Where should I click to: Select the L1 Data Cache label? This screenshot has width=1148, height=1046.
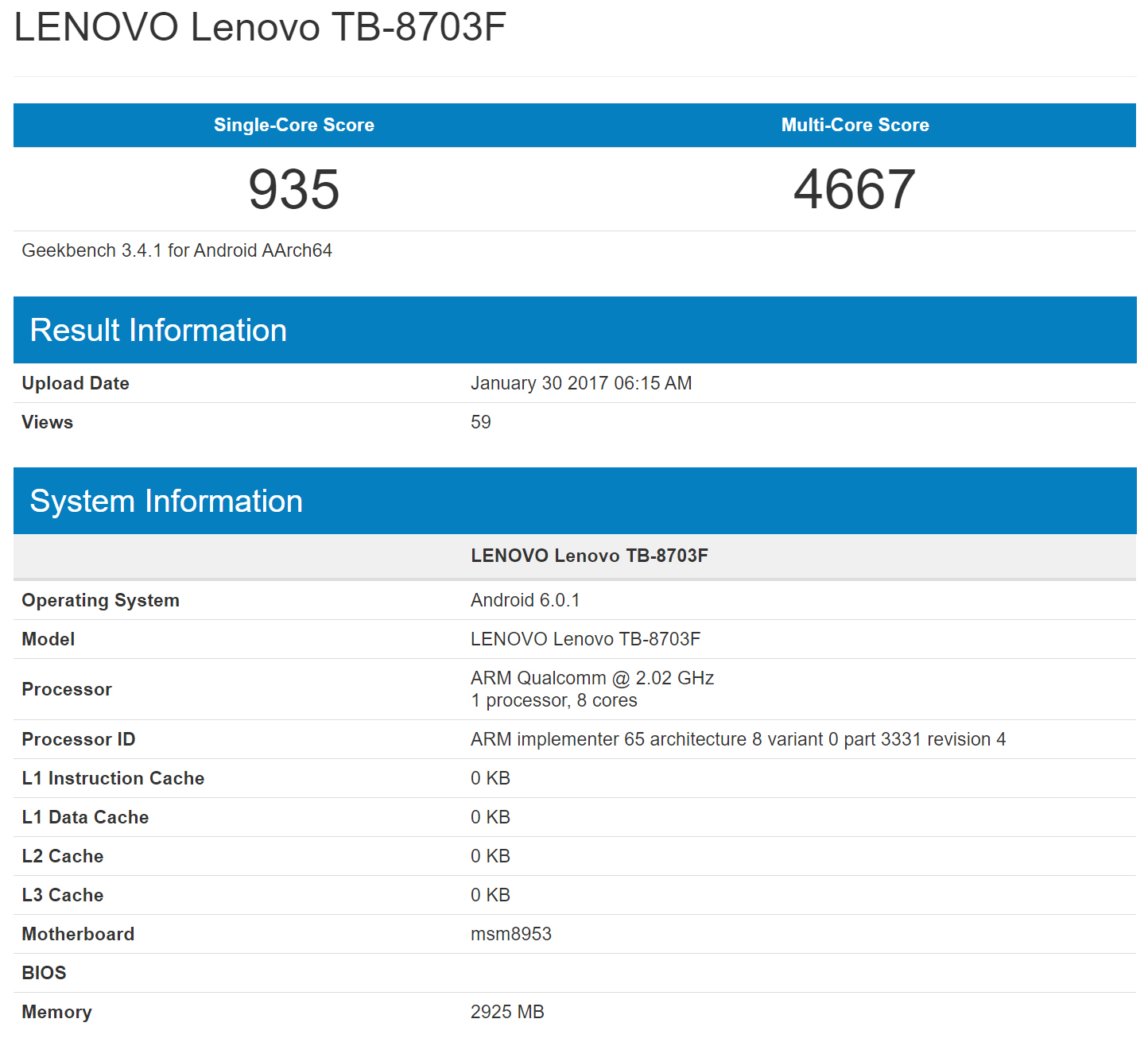[x=85, y=817]
